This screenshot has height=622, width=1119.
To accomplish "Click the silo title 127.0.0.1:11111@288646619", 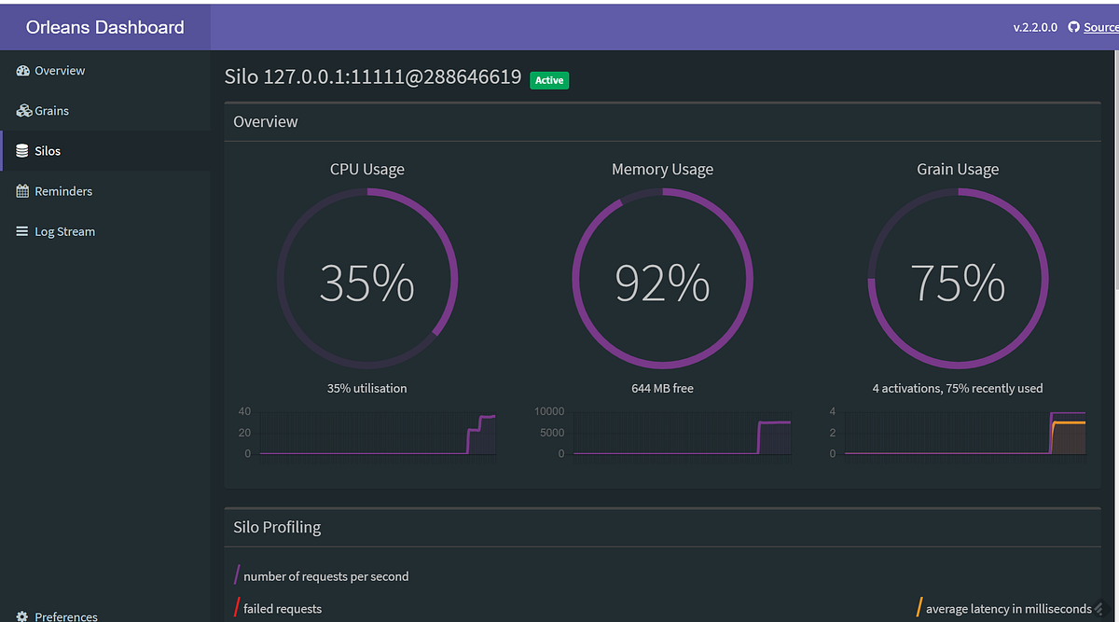I will (392, 76).
